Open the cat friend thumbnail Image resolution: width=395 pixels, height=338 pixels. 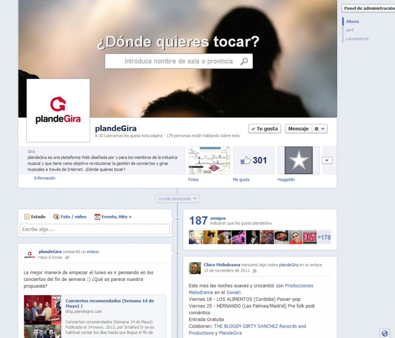point(210,237)
